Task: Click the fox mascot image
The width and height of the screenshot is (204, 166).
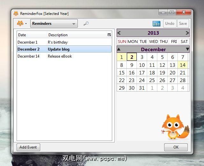Action: click(x=175, y=127)
